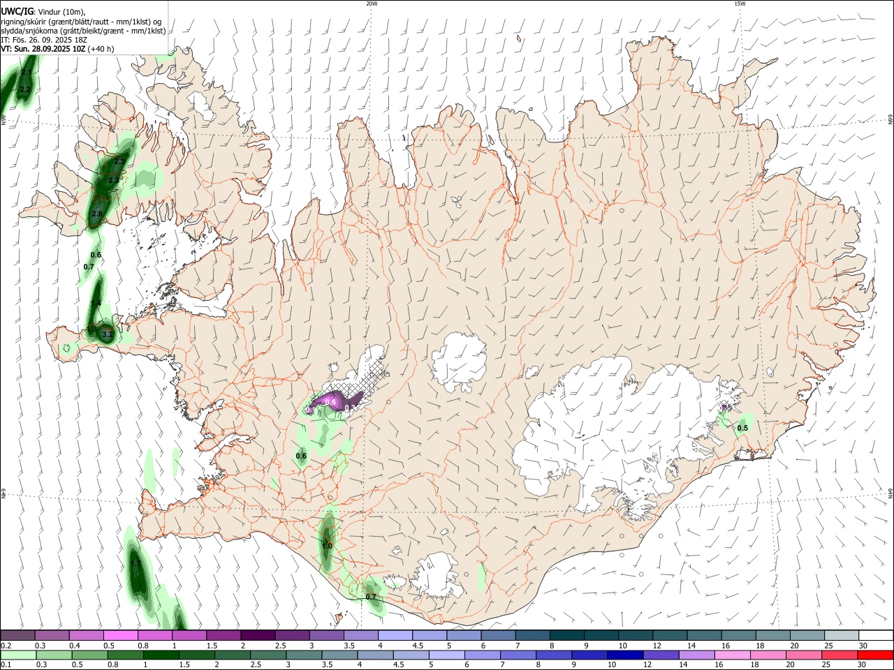The height and width of the screenshot is (670, 894).
Task: Pick lower legend swatch between 7 and 8
Action: pyautogui.click(x=518, y=655)
